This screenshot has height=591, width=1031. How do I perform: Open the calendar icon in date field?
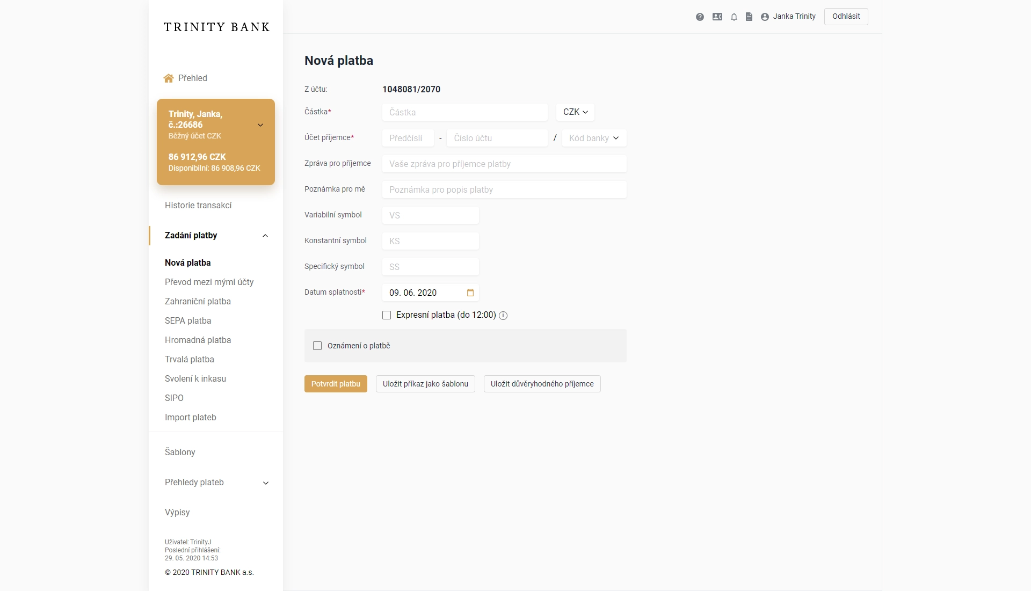point(470,293)
